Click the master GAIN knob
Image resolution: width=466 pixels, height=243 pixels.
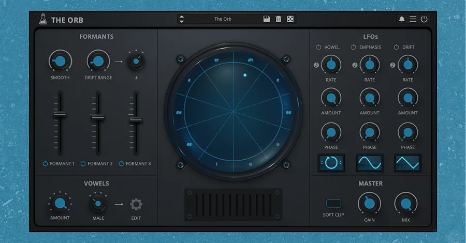pos(369,204)
